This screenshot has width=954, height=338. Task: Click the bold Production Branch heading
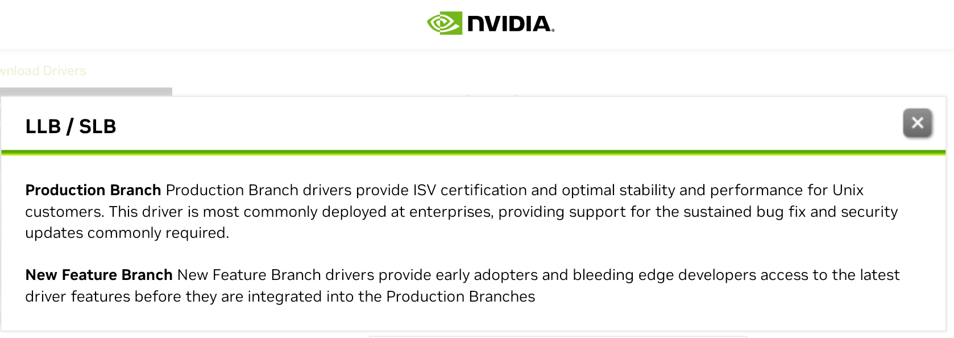click(93, 190)
